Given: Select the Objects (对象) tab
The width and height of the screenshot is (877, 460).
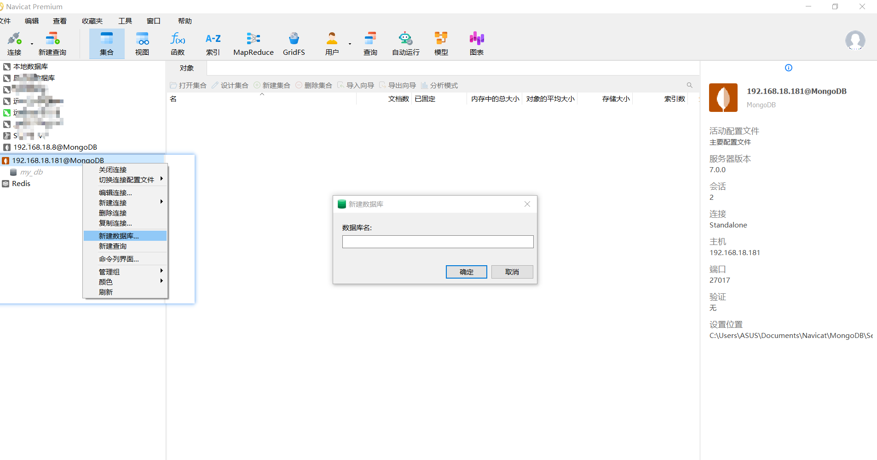Looking at the screenshot, I should (x=186, y=68).
